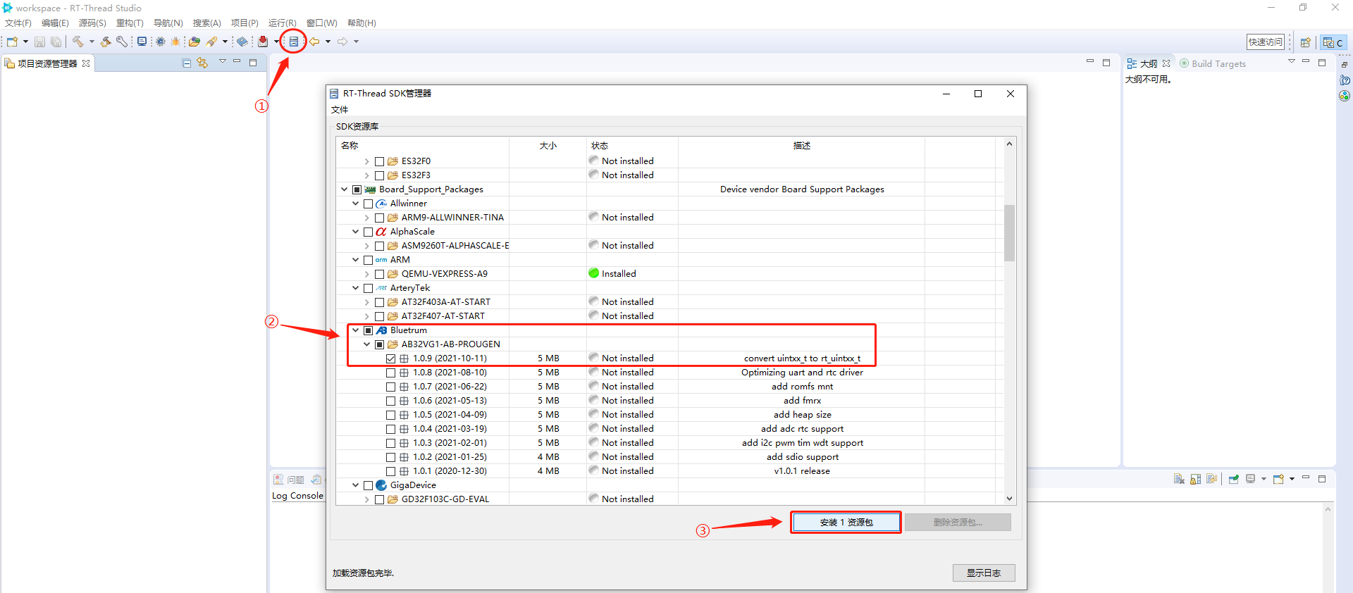Open the help icon in right sidebar

[1345, 80]
